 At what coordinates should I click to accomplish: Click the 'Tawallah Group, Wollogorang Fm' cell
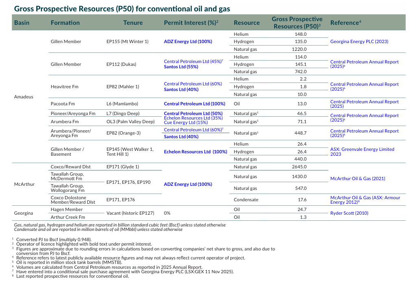[68, 188]
